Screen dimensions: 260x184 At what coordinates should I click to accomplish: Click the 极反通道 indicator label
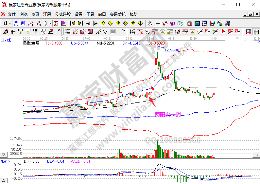(x=31, y=43)
